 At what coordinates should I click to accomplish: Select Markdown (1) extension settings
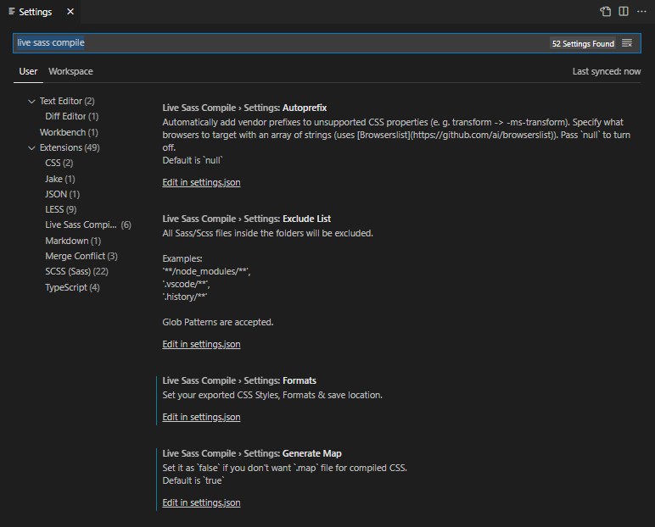[x=73, y=241]
